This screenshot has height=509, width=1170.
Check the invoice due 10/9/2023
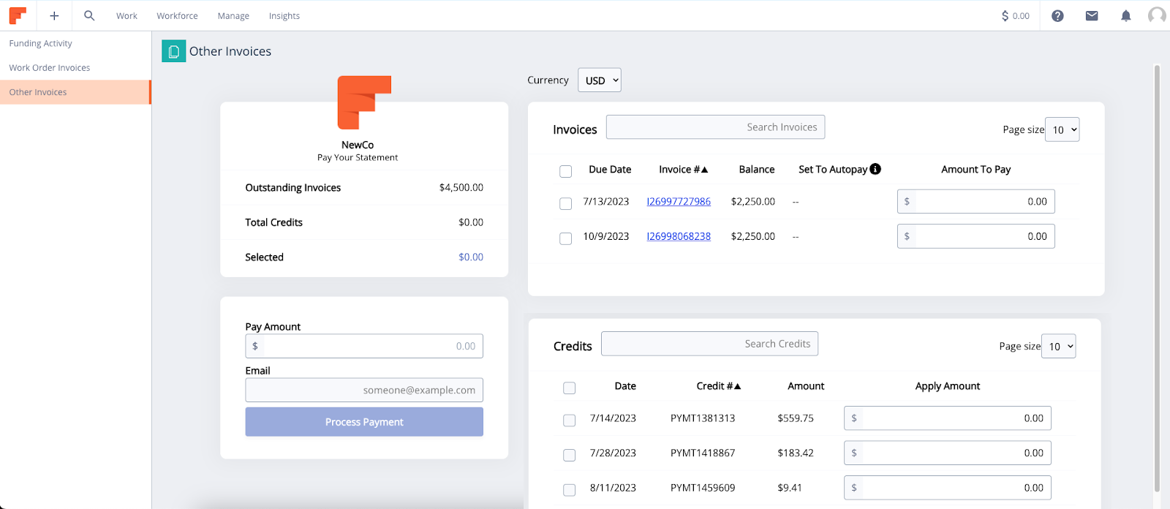tap(565, 238)
